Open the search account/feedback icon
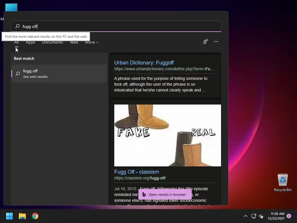The image size is (297, 223). tap(206, 42)
